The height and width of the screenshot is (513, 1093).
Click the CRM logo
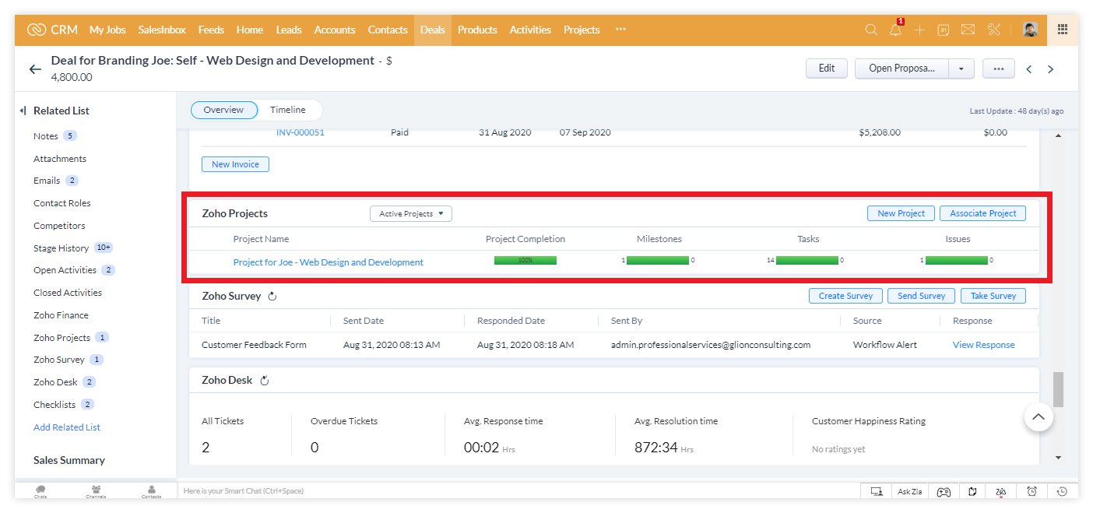coord(52,30)
